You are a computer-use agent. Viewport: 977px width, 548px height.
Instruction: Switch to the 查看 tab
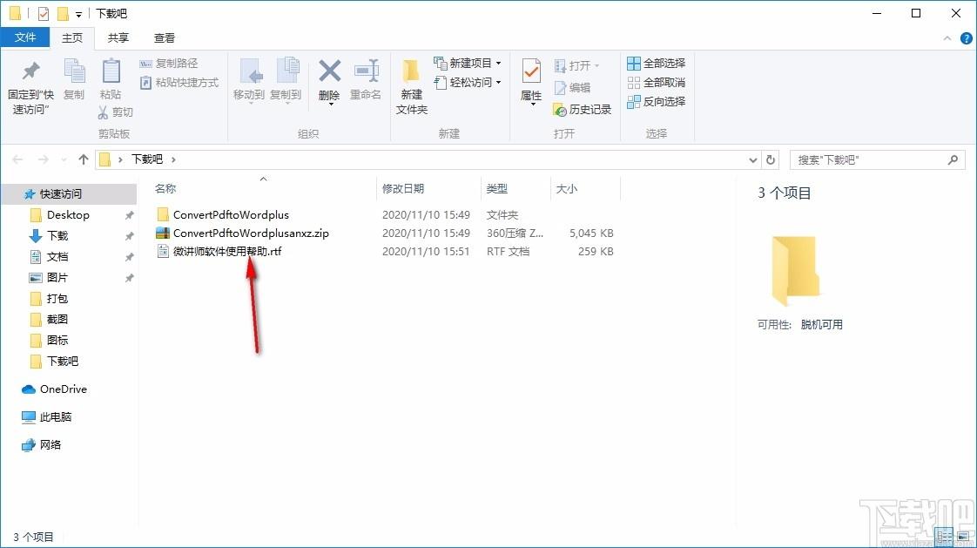[165, 38]
